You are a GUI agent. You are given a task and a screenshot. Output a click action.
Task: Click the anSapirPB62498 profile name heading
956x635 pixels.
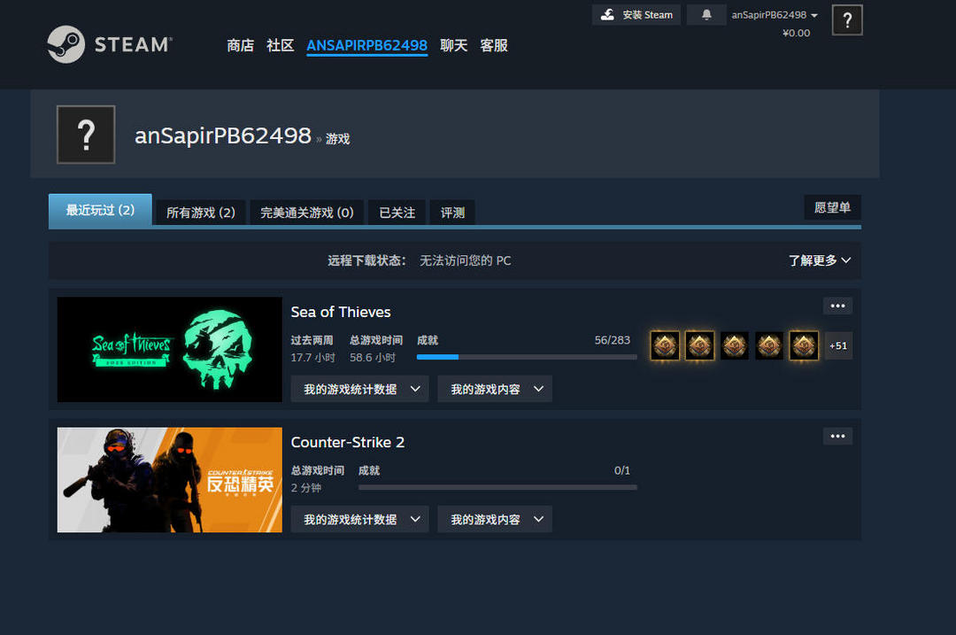coord(222,136)
